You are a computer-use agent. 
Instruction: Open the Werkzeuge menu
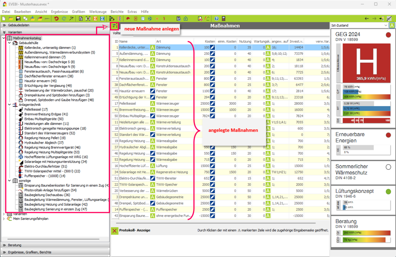point(98,12)
